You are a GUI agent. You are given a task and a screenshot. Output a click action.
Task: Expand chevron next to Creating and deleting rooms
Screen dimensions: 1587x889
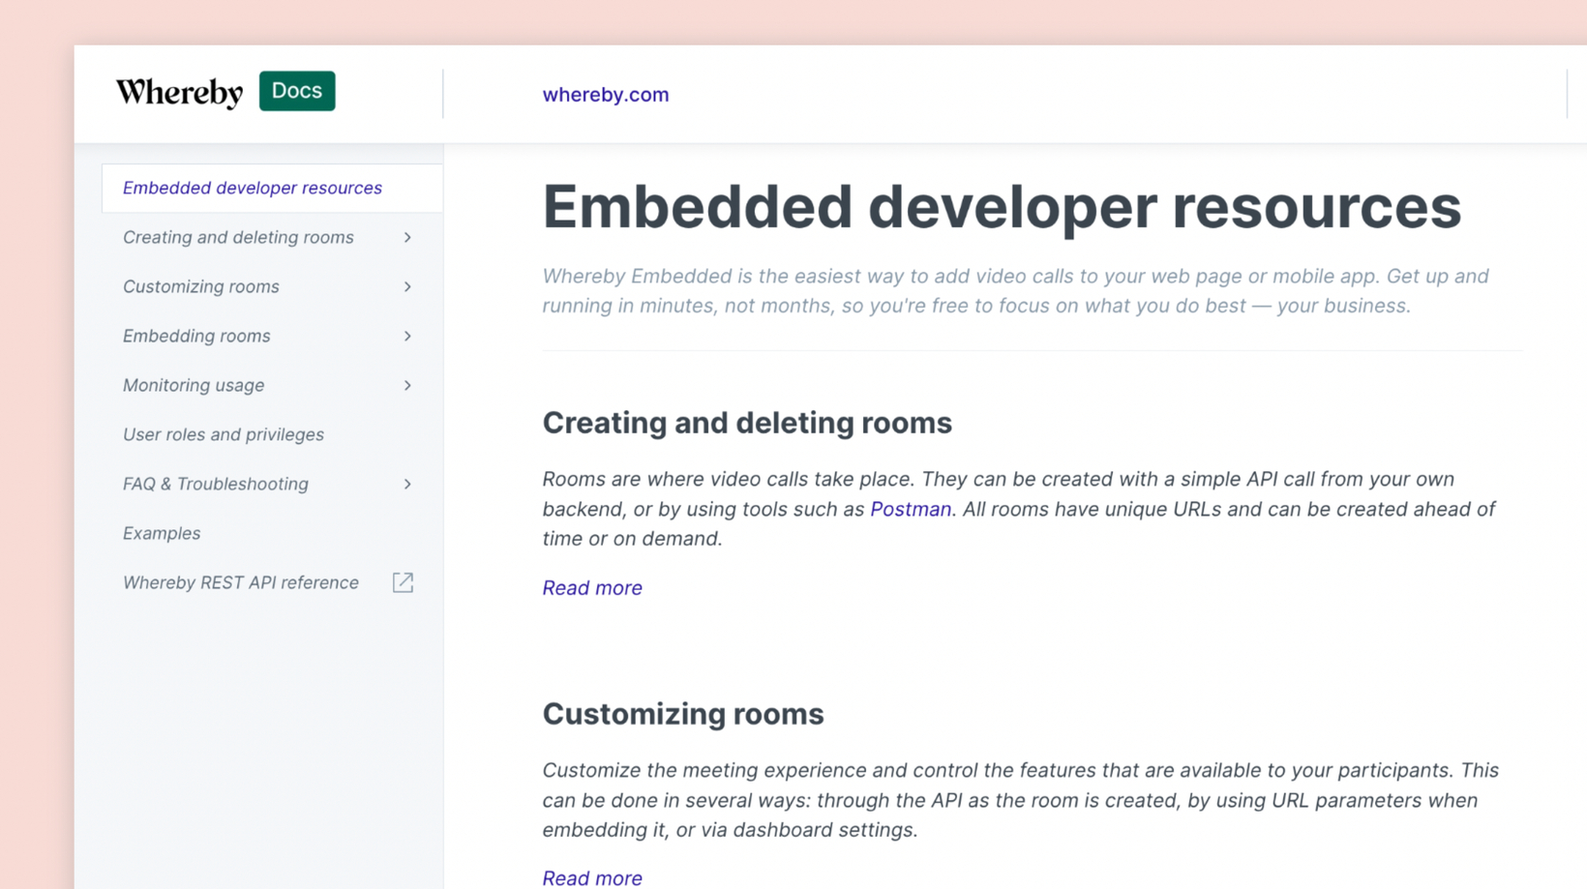pyautogui.click(x=407, y=237)
